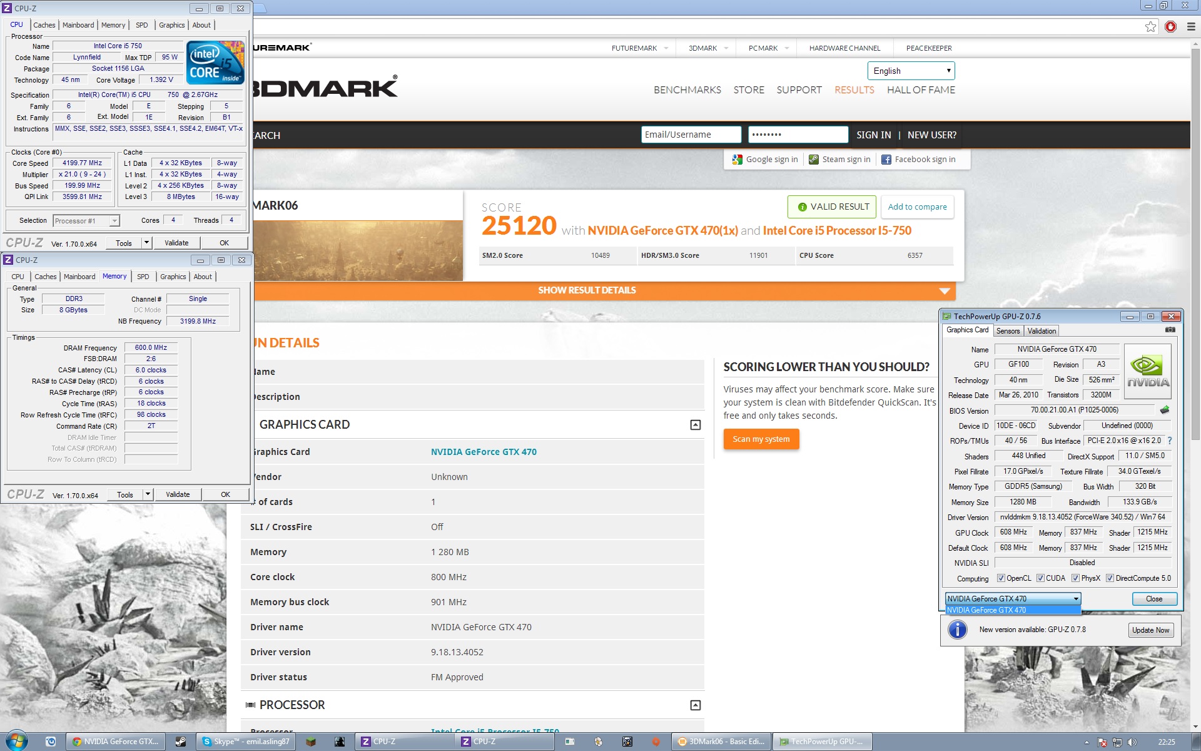
Task: Click the network tray icon
Action: pyautogui.click(x=1117, y=742)
